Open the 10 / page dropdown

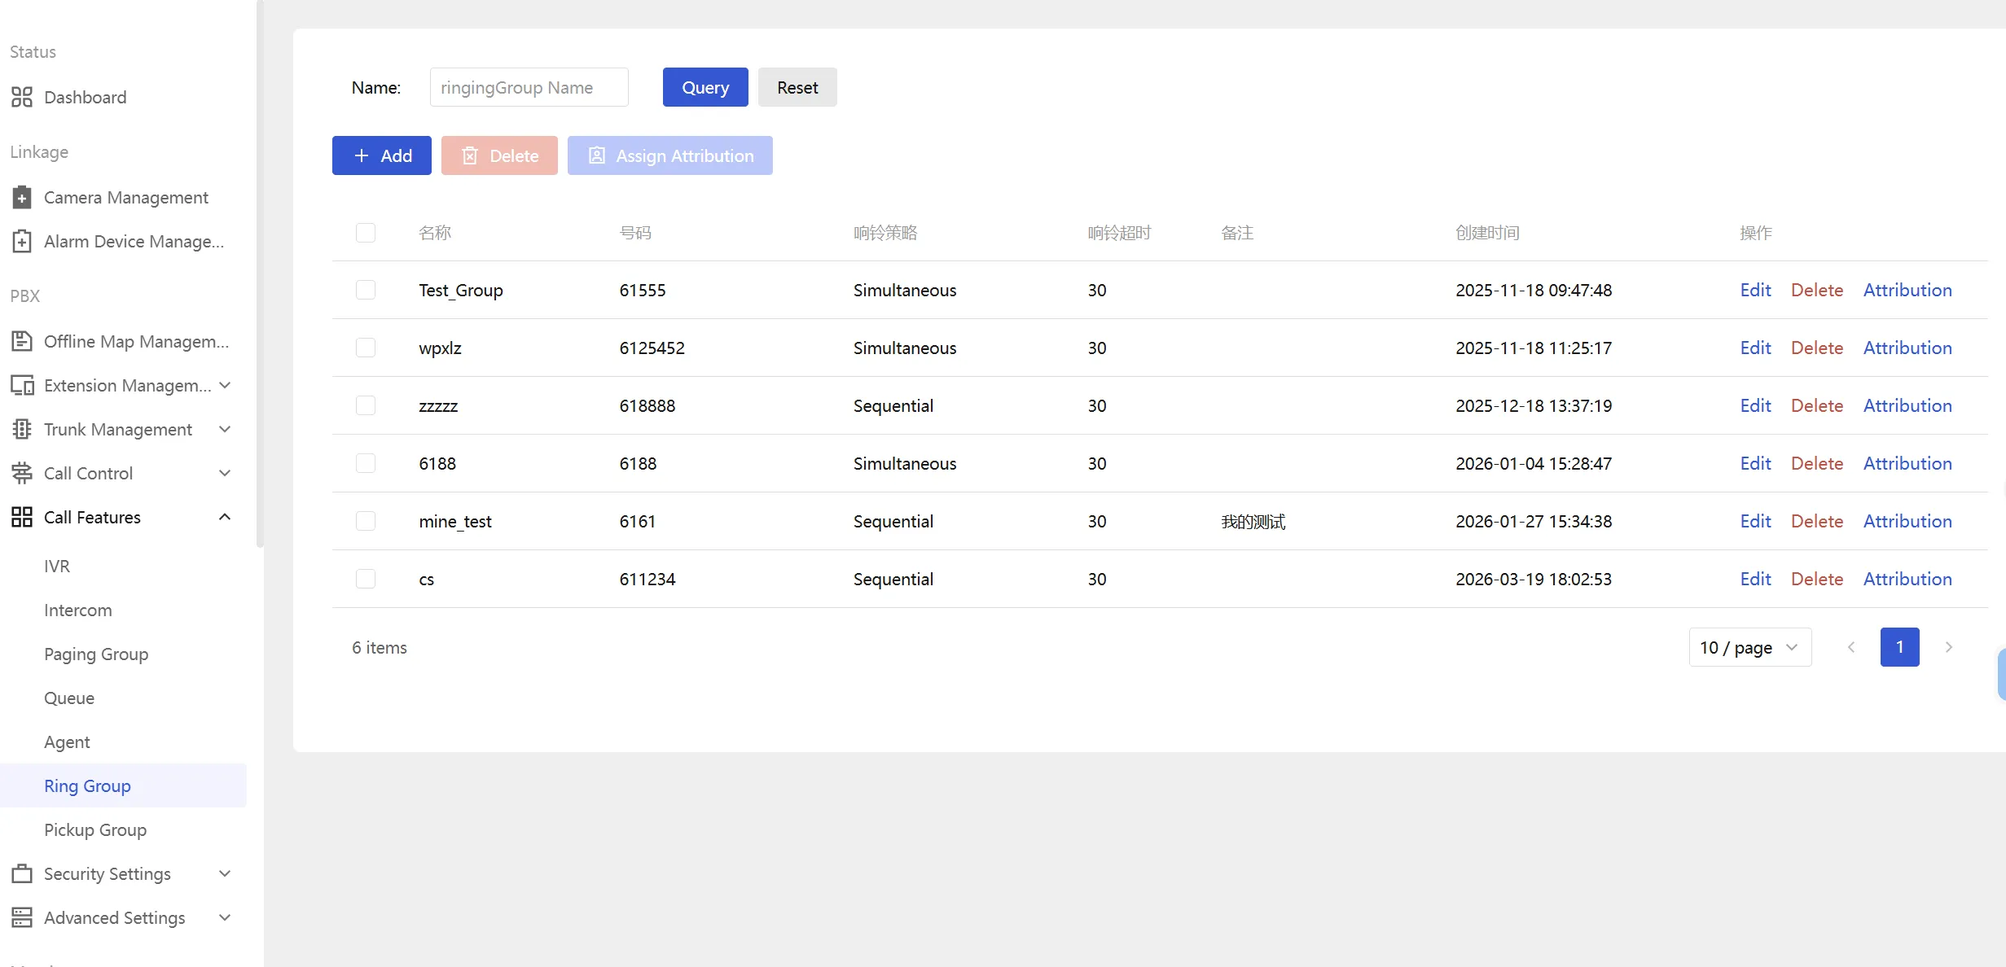1749,648
